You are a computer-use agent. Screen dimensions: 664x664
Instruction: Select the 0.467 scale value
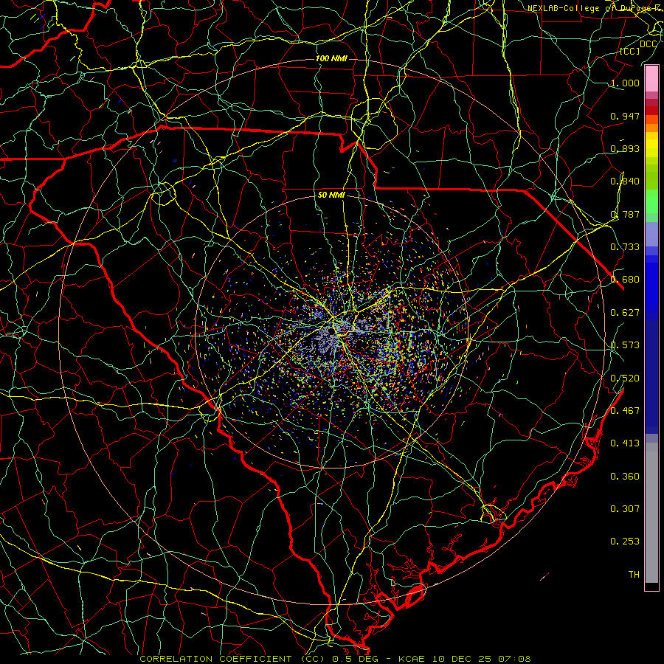[625, 411]
